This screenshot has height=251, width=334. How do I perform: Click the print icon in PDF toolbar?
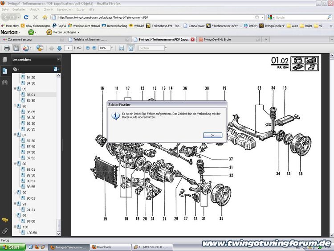point(7,48)
